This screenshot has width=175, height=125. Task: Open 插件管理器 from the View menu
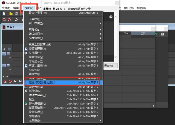point(63,95)
